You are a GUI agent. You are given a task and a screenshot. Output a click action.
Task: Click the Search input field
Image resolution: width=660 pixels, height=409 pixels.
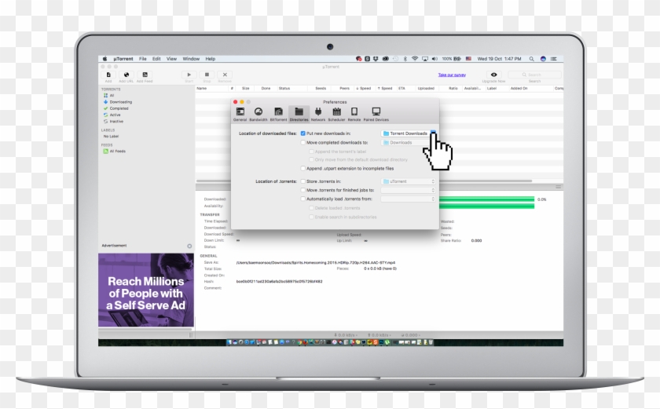(534, 75)
